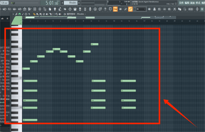Click the Alt toolbar button

click(x=165, y=9)
